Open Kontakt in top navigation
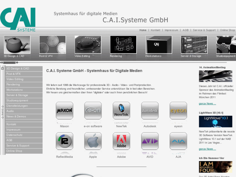Image resolution: width=236 pixels, height=177 pixels. click(x=155, y=30)
